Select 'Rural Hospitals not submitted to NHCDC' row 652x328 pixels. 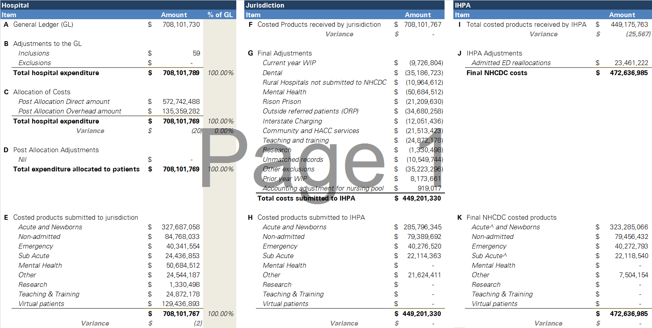click(324, 82)
